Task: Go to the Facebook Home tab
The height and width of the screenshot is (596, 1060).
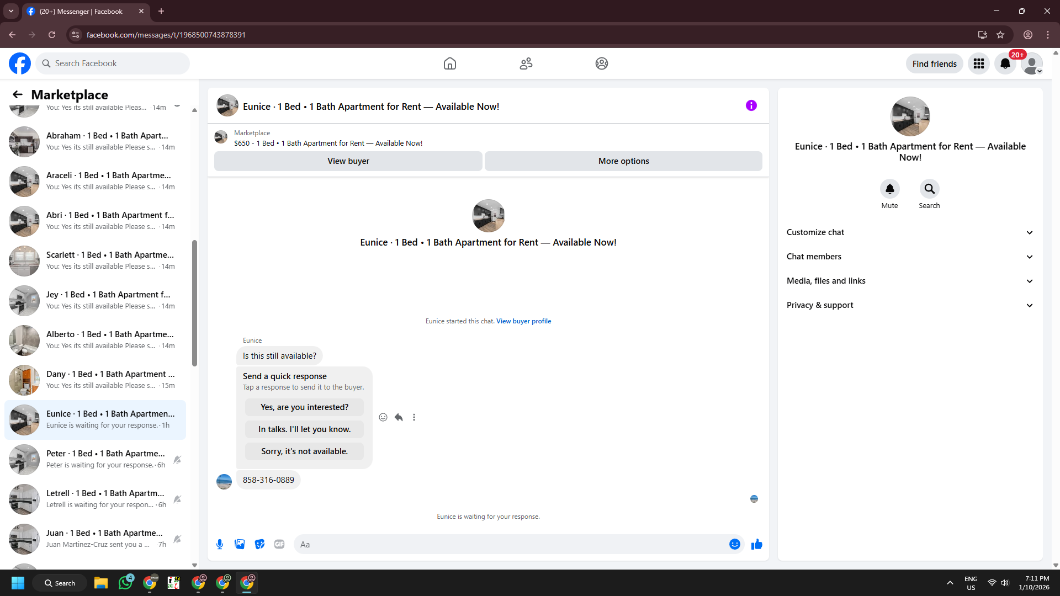Action: [x=449, y=63]
